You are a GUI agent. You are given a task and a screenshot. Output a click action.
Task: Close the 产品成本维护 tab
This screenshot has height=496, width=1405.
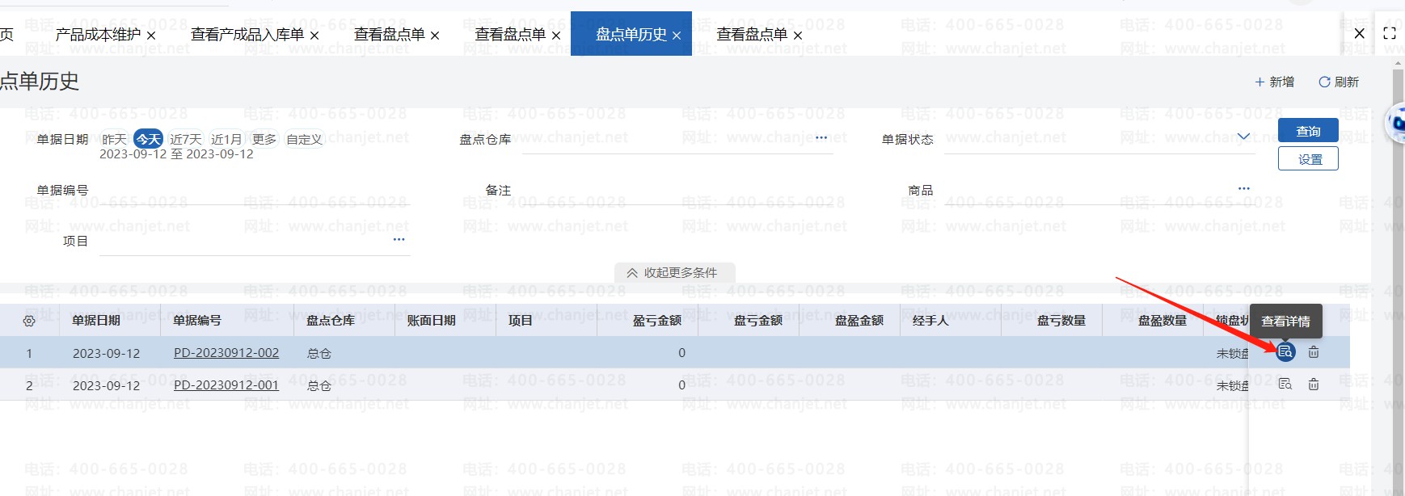tap(151, 36)
